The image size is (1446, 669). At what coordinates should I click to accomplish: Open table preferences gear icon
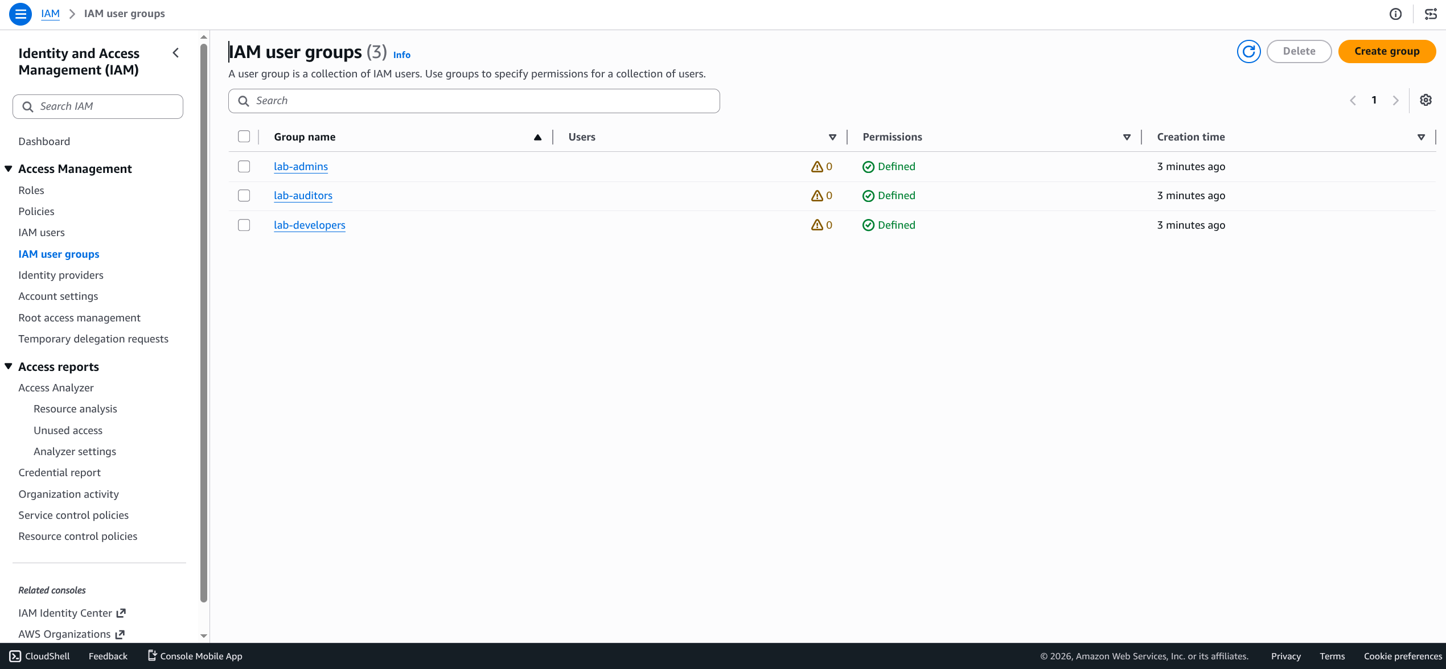click(1426, 100)
